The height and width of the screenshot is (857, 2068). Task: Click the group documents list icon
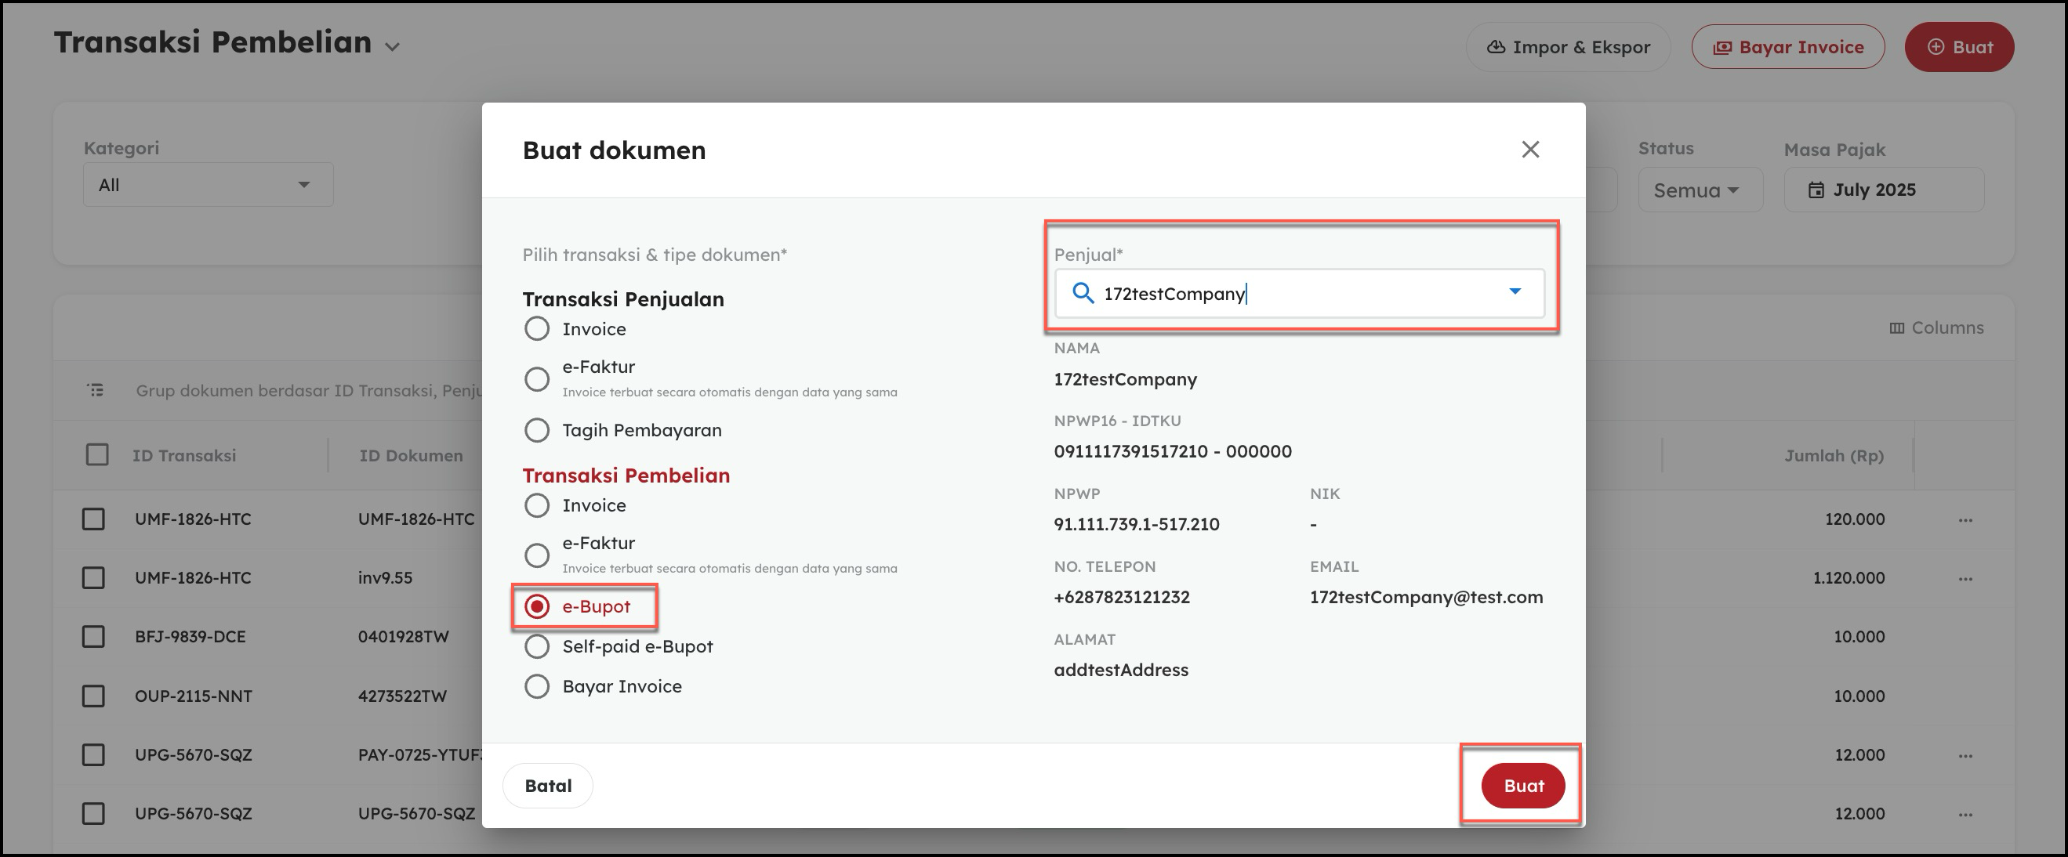(x=96, y=390)
